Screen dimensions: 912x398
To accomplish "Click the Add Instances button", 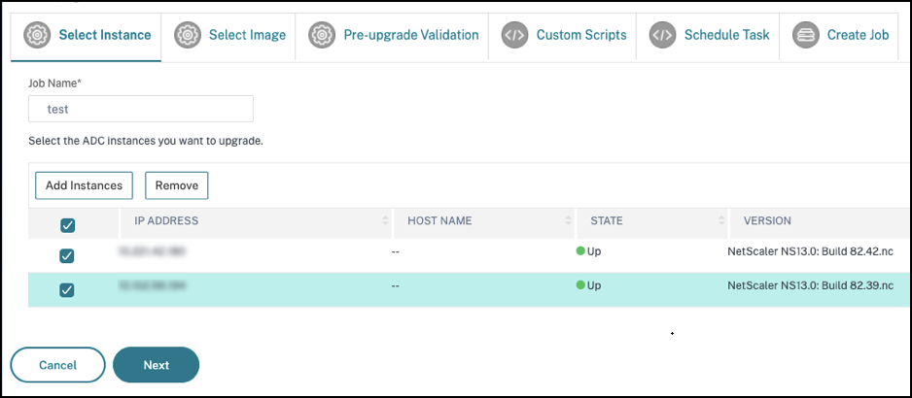I will [84, 185].
